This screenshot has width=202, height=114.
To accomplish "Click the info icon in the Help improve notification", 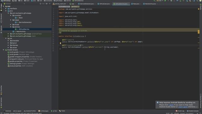I will pos(157,103).
